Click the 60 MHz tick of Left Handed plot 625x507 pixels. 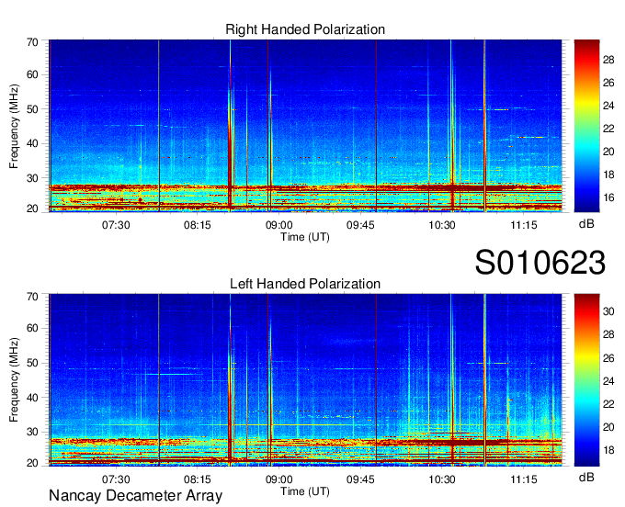pyautogui.click(x=32, y=328)
